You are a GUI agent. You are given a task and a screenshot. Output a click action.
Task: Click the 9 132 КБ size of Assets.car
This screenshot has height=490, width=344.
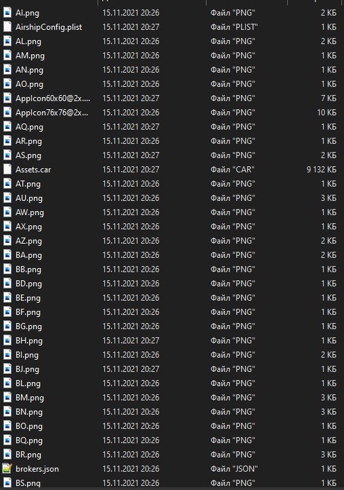click(322, 170)
